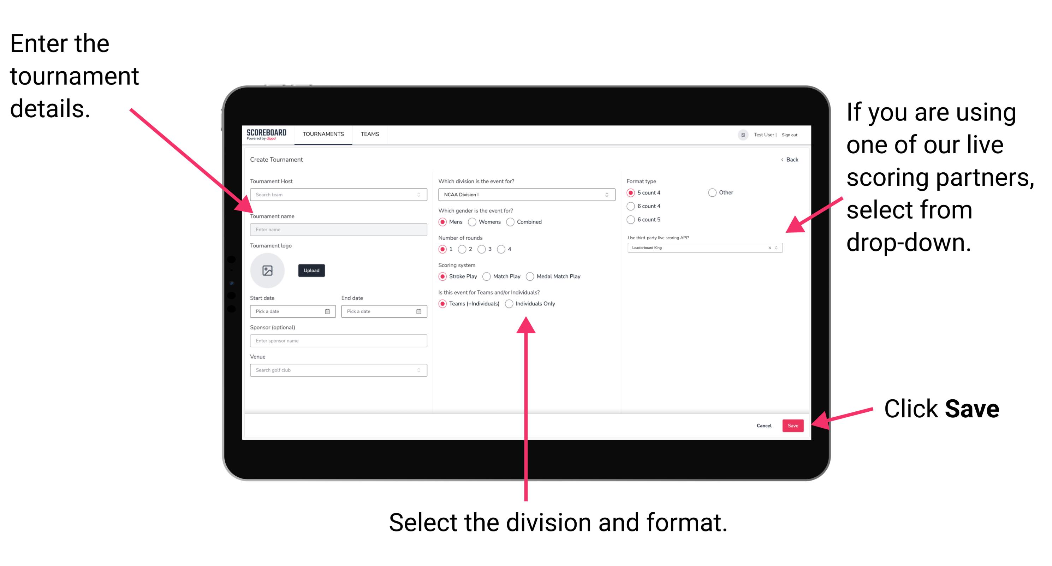The height and width of the screenshot is (566, 1052).
Task: Click the Start date calendar icon
Action: (x=328, y=311)
